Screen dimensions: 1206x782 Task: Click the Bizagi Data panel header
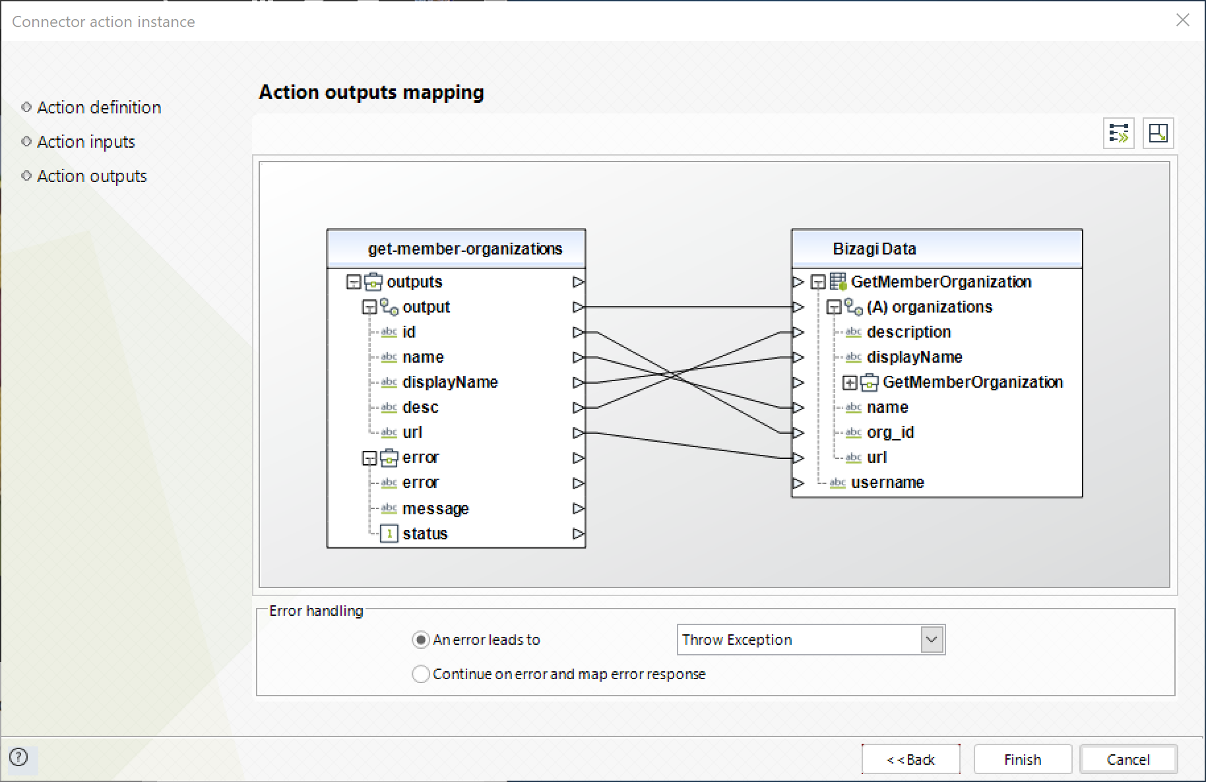(937, 249)
